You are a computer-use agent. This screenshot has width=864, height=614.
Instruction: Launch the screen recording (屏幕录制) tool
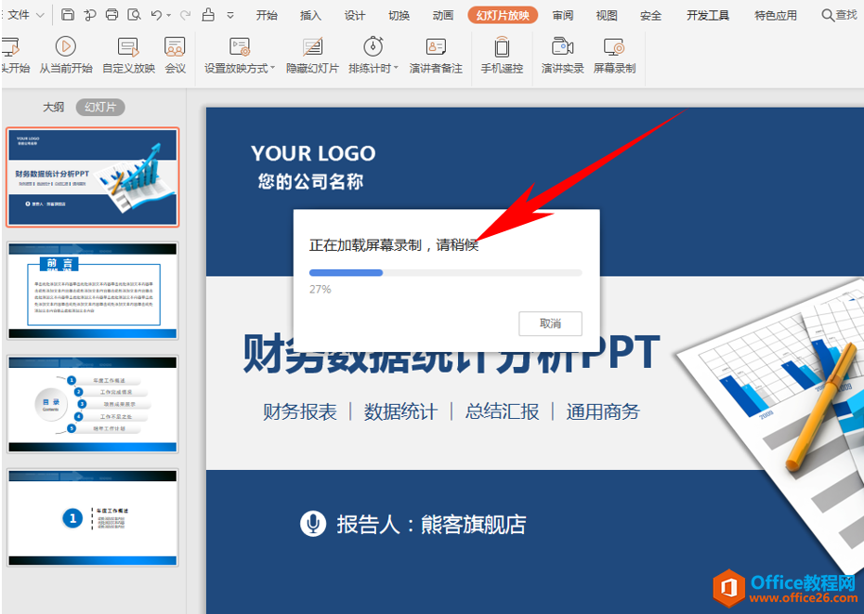coord(614,55)
